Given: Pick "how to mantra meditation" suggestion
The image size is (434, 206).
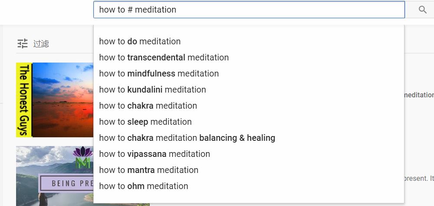Looking at the screenshot, I should click(148, 170).
